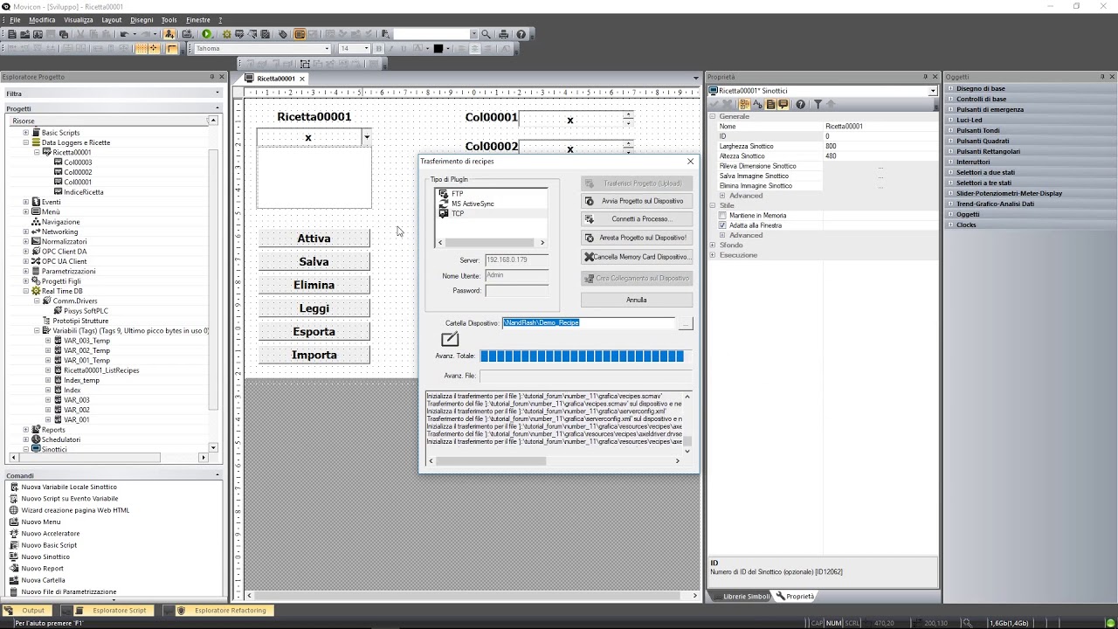The image size is (1118, 629).
Task: Expand Pulsanti Tondi object category
Action: pyautogui.click(x=950, y=130)
